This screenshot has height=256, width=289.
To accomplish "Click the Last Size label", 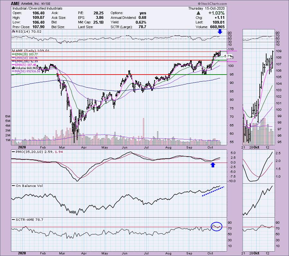I will [x=85, y=27].
